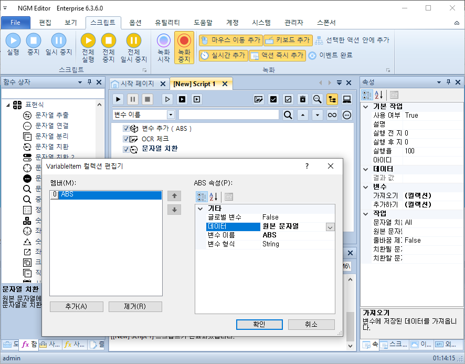Viewport: 465px width, 364px height.
Task: Click the delete actions trash icon
Action: click(302, 99)
